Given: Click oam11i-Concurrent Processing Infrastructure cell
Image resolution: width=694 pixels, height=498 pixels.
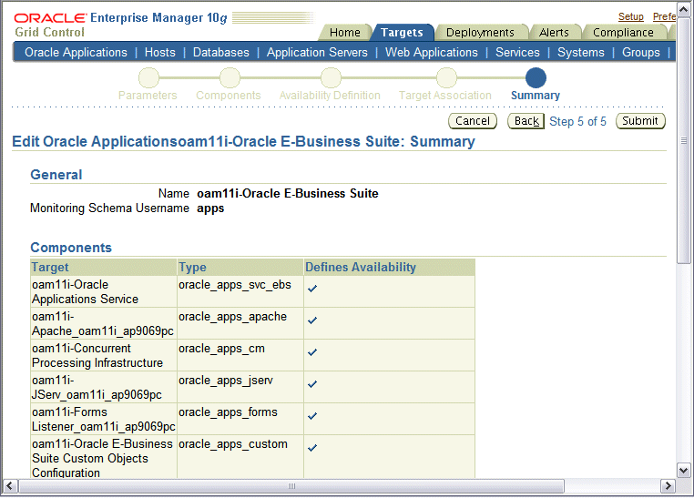Looking at the screenshot, I should (x=104, y=356).
